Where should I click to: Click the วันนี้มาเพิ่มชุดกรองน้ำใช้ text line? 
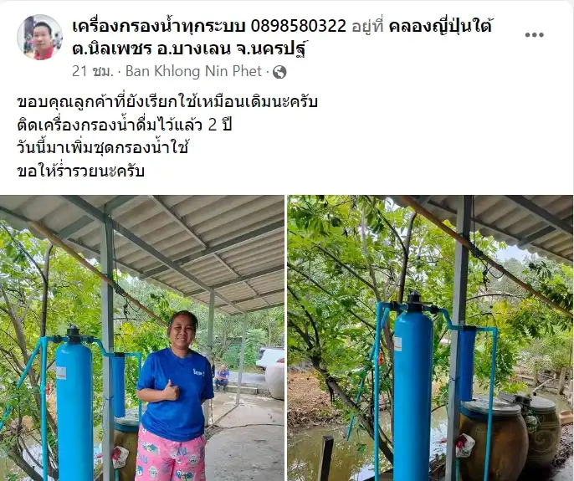click(x=102, y=147)
